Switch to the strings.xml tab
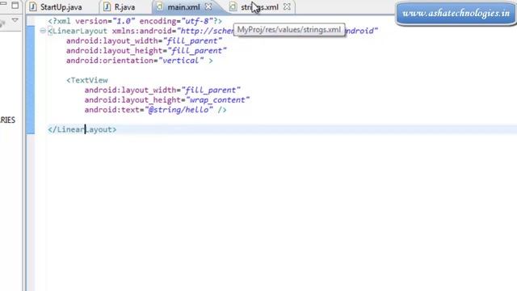 click(x=259, y=7)
